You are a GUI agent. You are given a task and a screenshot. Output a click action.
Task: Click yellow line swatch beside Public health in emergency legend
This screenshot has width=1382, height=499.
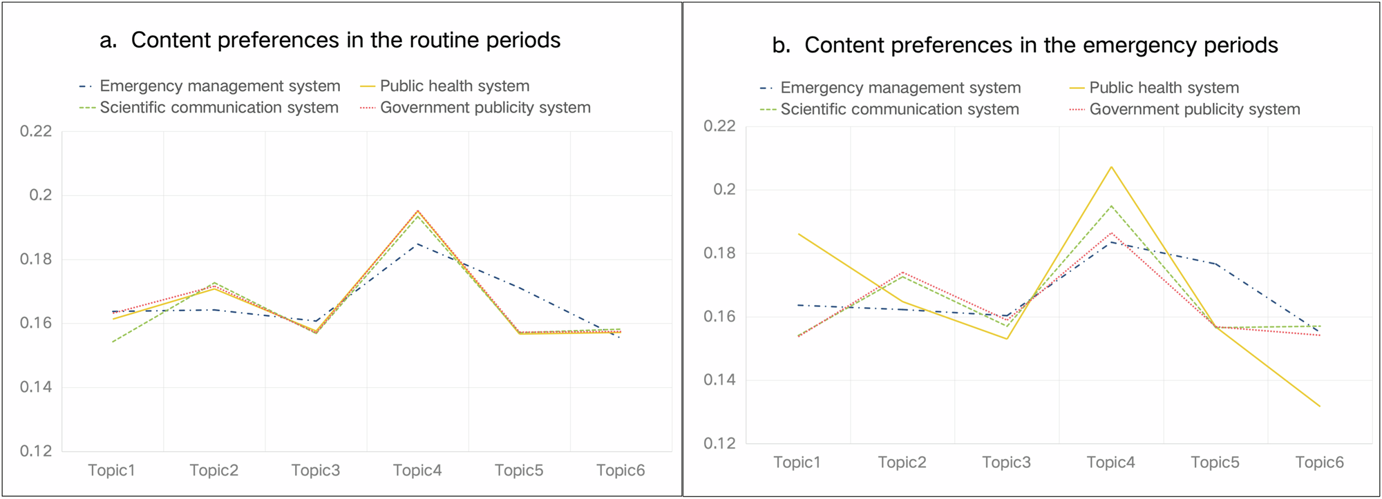coord(1077,88)
